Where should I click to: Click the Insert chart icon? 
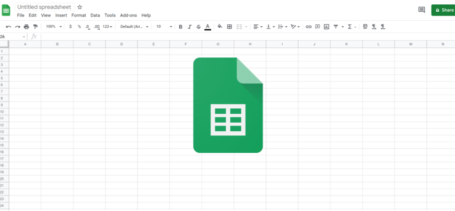327,27
